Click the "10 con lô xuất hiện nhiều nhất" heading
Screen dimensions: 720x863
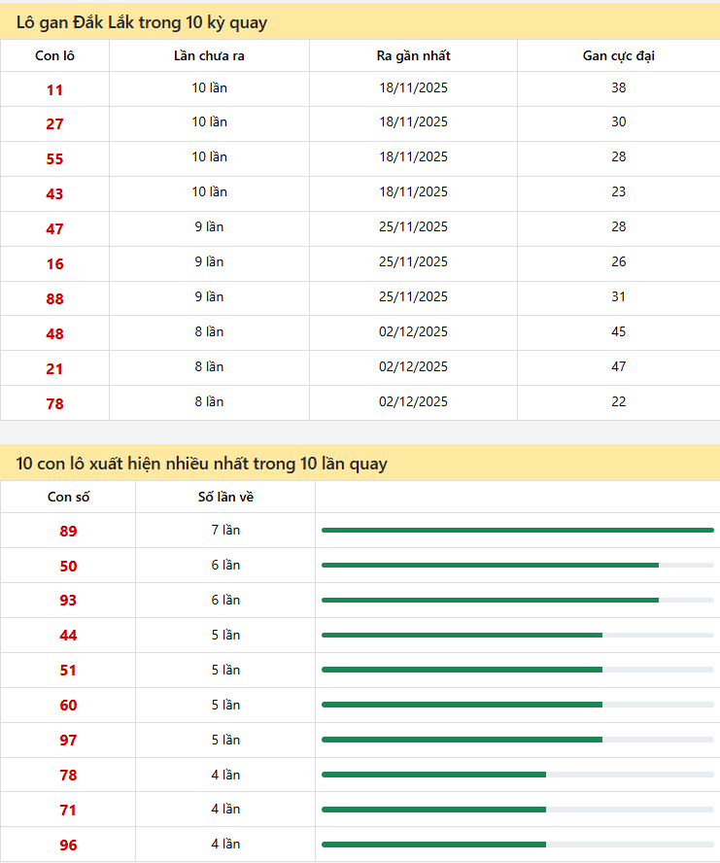point(201,464)
